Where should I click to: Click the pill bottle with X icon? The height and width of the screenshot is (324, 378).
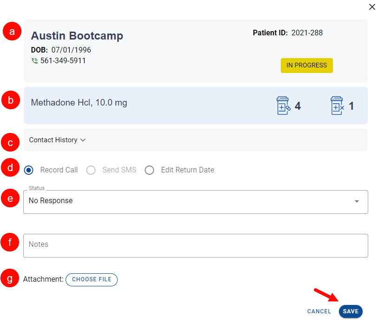point(337,106)
